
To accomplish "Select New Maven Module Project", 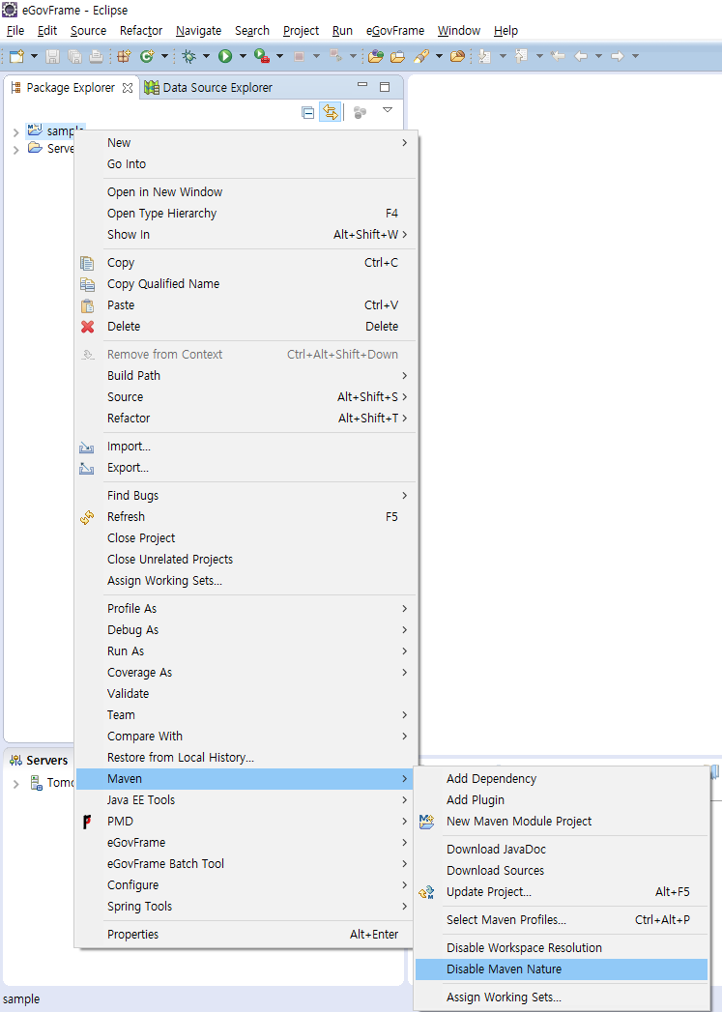I will pos(518,822).
